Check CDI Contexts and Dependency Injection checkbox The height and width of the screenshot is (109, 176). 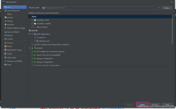click(32, 44)
